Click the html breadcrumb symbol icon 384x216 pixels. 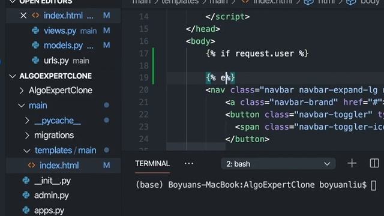309,2
